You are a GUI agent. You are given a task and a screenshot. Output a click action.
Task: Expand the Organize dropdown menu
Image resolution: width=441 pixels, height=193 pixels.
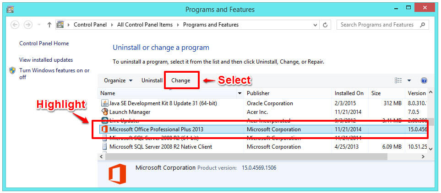tap(118, 80)
